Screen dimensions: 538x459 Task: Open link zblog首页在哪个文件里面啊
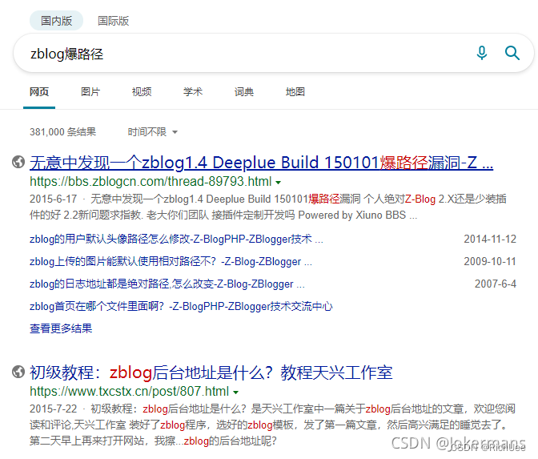point(181,306)
